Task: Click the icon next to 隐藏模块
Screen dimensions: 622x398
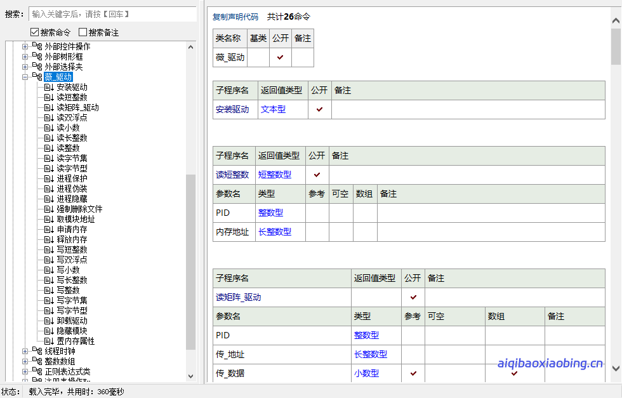Action: [49, 331]
